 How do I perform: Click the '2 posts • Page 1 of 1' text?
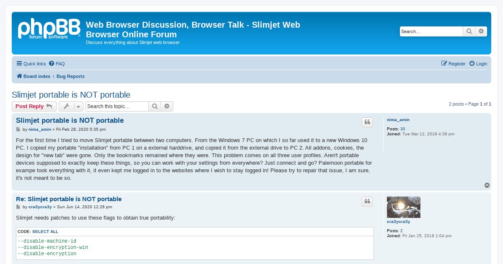(470, 104)
